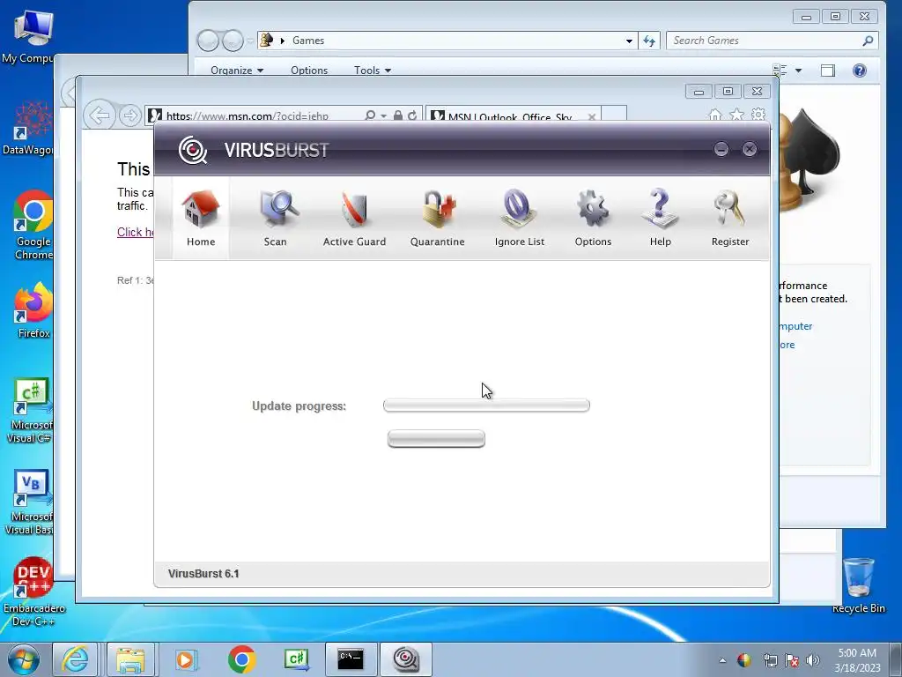902x677 pixels.
Task: Click IE Favorites star icon
Action: (737, 115)
